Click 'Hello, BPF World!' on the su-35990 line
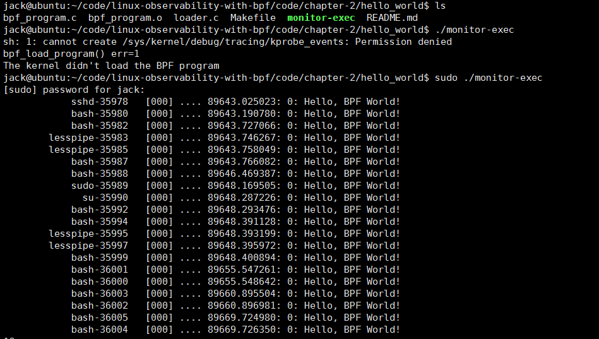The image size is (599, 339). [x=352, y=198]
